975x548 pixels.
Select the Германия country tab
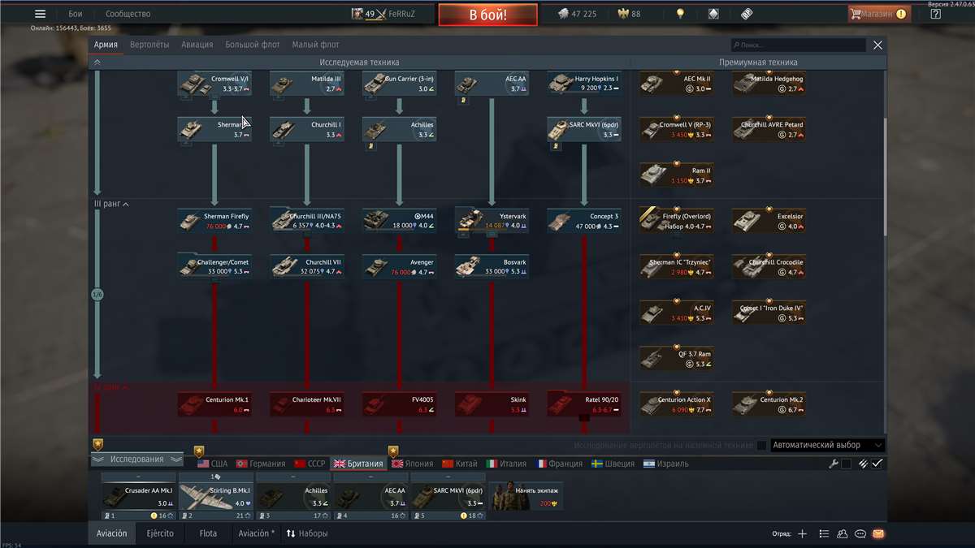tap(260, 464)
